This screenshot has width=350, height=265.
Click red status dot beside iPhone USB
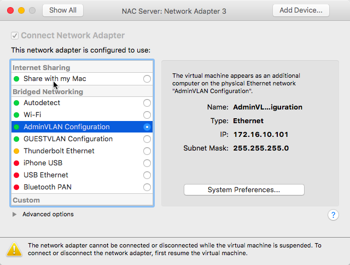tap(16, 163)
